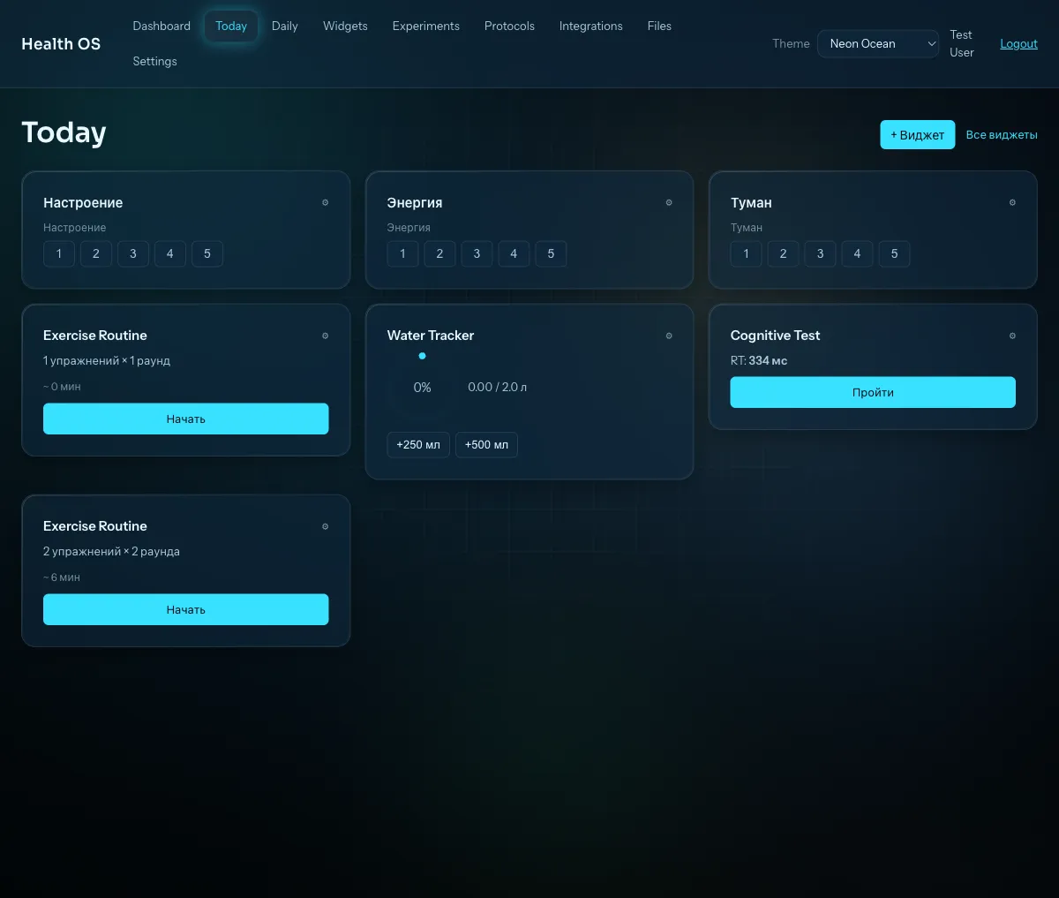The height and width of the screenshot is (898, 1059).
Task: Open gear on second Exercise Routine widget
Action: 325,526
